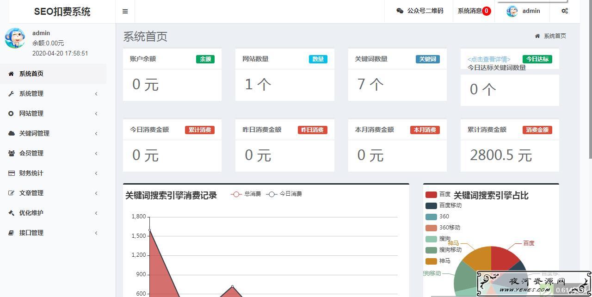Click the cloud icon for 关键词管理
Screen dimensions: 592x297
click(11, 133)
